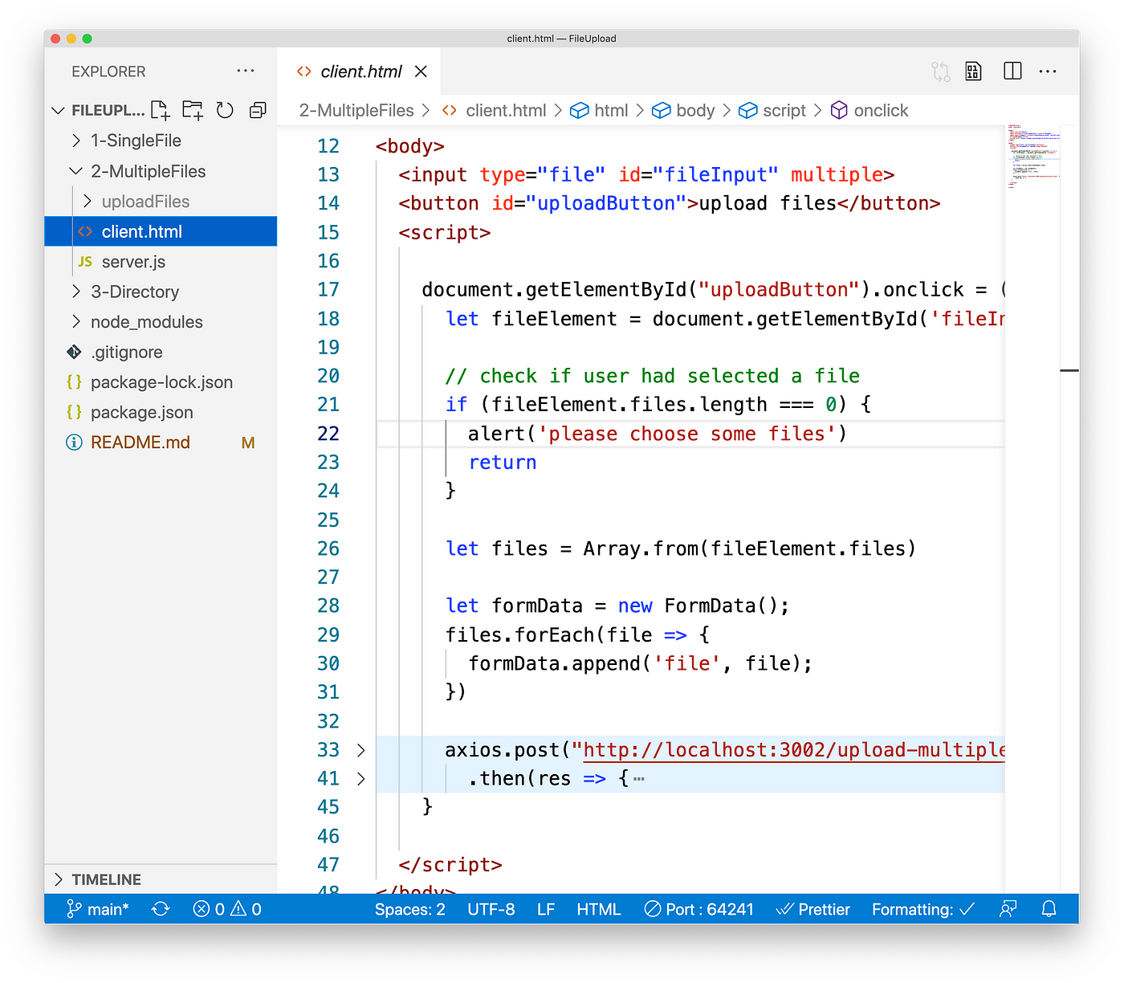The height and width of the screenshot is (983, 1124).
Task: Collapse all folders in Explorer
Action: pos(258,110)
